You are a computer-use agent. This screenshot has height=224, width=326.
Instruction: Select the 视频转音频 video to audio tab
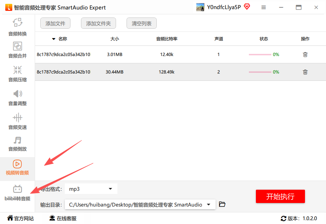point(18,167)
